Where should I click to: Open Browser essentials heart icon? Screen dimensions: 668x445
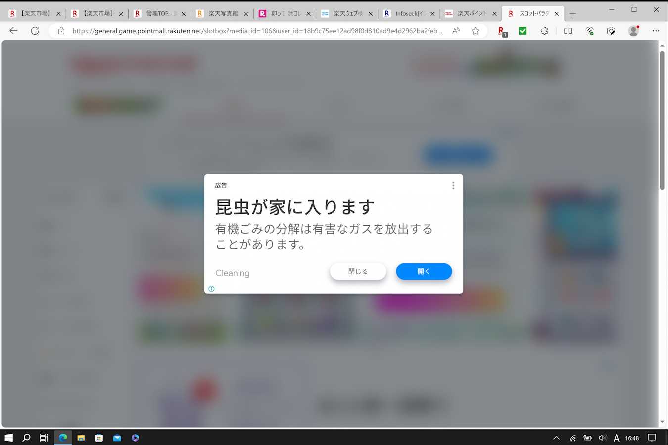coord(589,31)
